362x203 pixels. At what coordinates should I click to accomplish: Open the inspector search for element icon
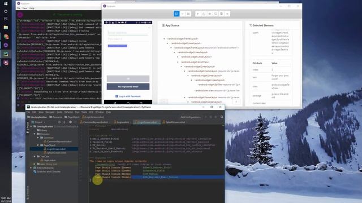point(216,14)
